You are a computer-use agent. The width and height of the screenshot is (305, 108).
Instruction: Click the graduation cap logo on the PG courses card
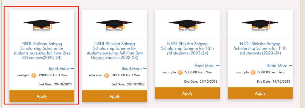pos(42,25)
